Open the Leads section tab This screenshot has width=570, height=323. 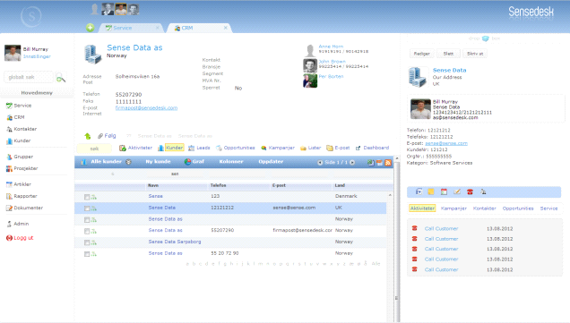point(203,148)
